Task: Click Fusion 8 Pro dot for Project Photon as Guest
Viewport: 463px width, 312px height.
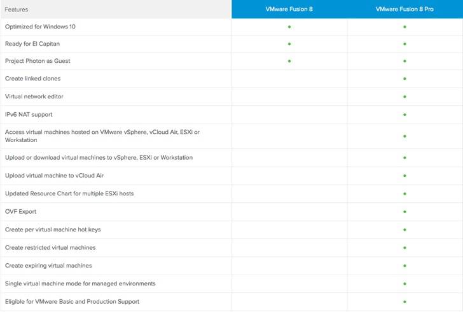Action: (405, 62)
